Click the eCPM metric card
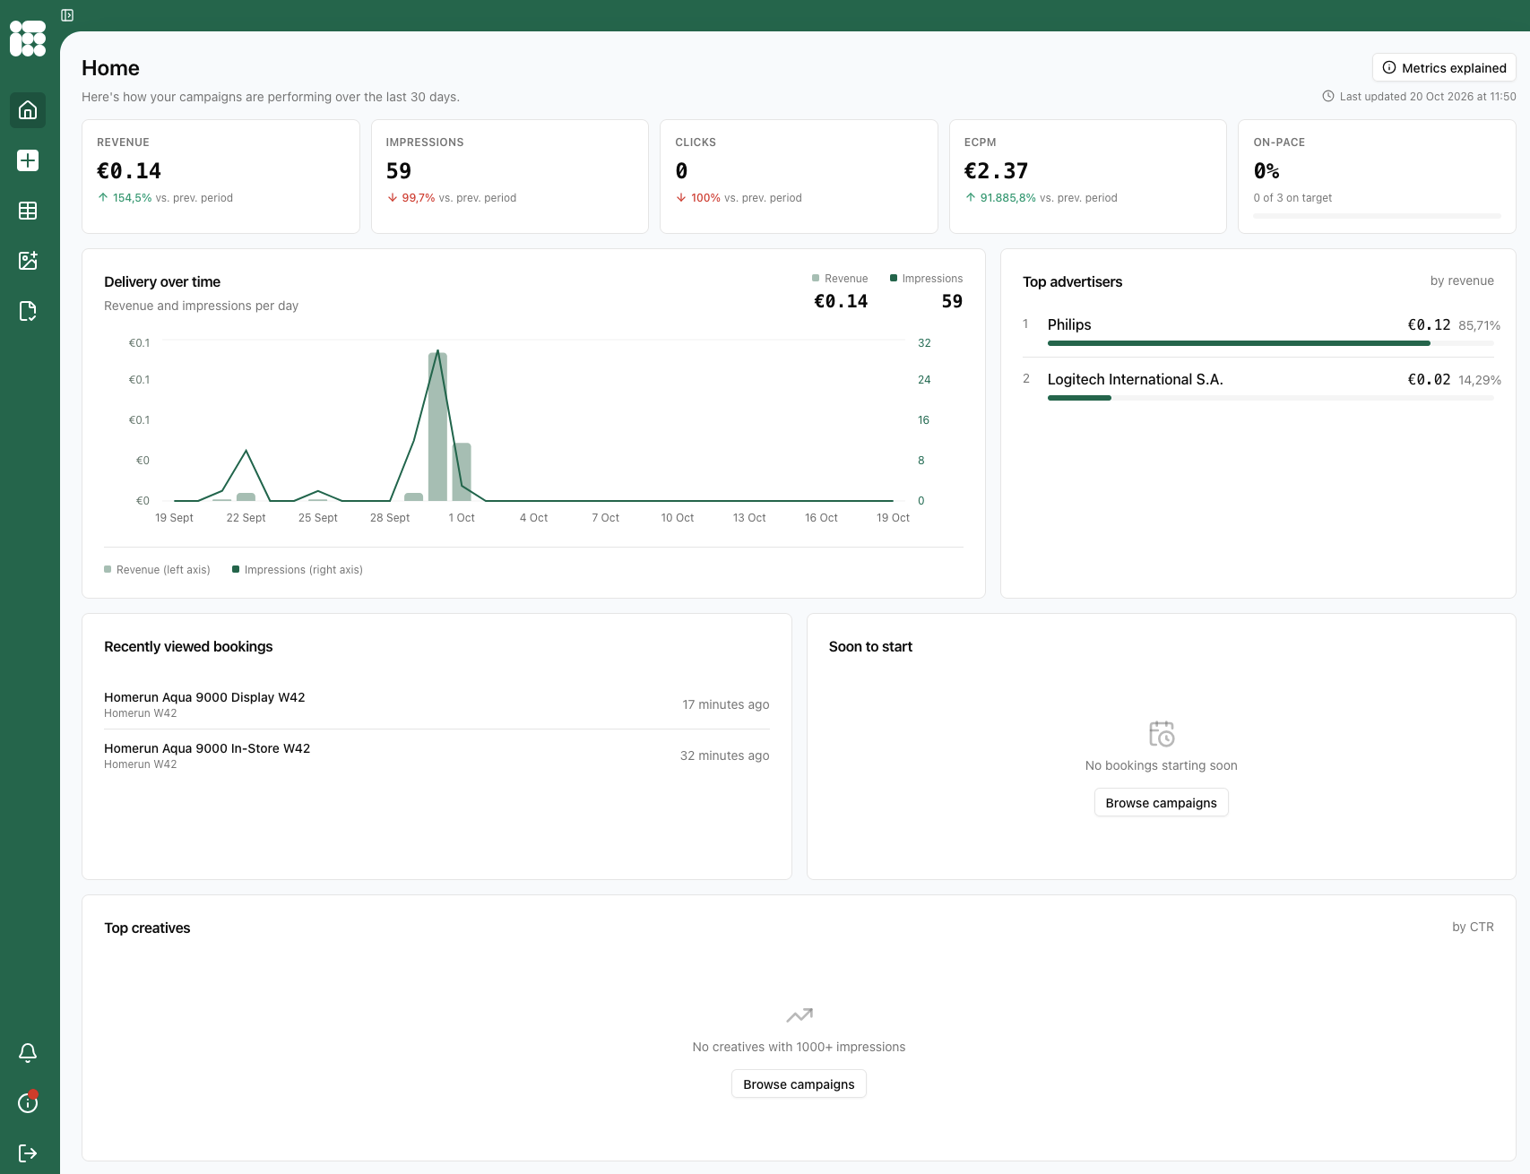The height and width of the screenshot is (1174, 1530). [1088, 177]
